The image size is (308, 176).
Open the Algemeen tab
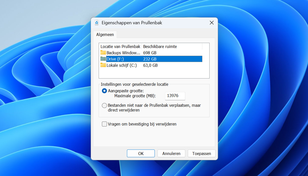coord(105,35)
